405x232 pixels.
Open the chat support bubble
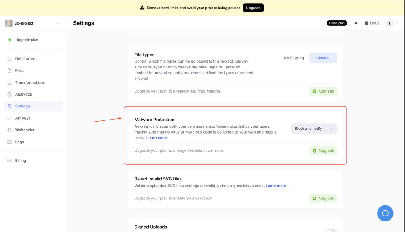(x=385, y=213)
